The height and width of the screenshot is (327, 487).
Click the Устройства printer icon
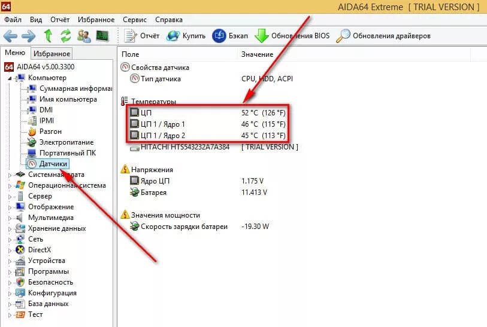tap(20, 261)
